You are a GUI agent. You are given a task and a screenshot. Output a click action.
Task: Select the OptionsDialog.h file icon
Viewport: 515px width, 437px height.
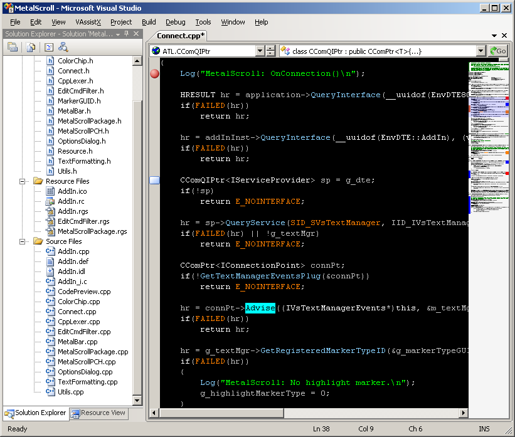[x=50, y=141]
